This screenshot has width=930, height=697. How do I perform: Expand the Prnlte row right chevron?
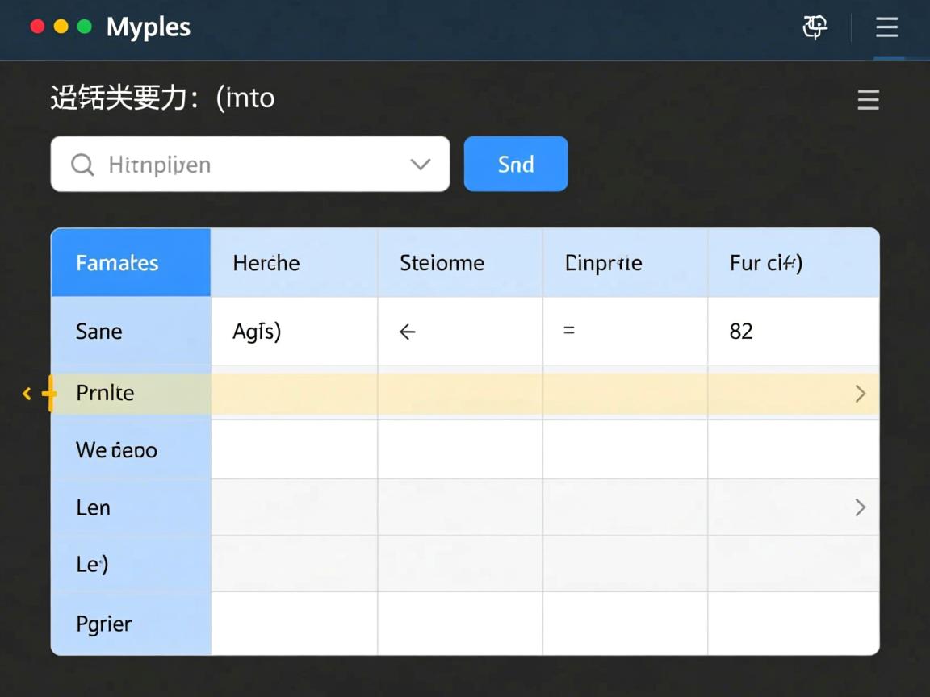click(x=860, y=394)
